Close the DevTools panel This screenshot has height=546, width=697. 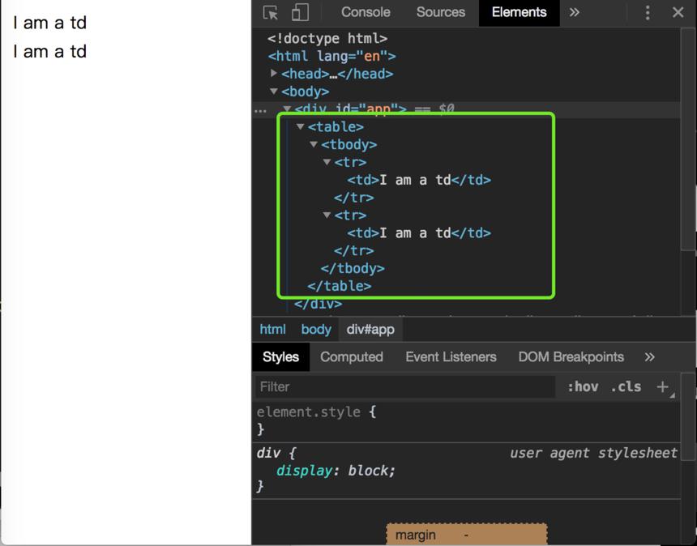pyautogui.click(x=678, y=12)
